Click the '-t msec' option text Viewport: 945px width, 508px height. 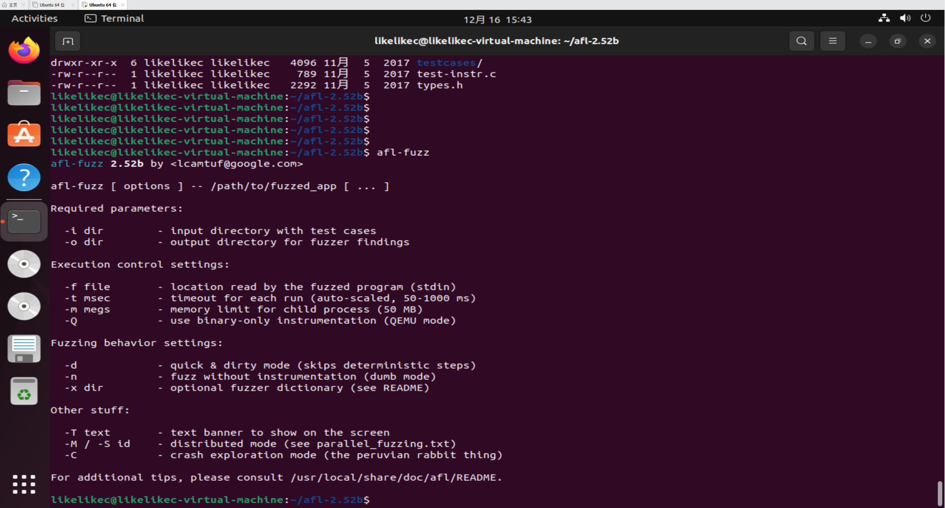[x=87, y=298]
